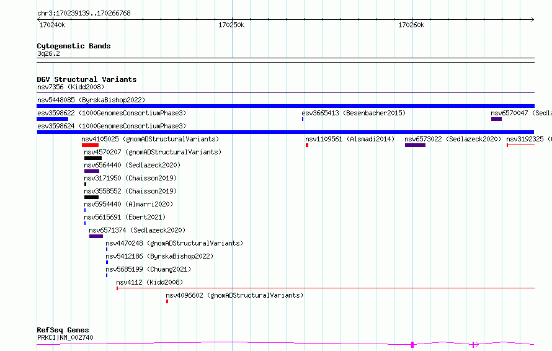Open nsv4570207 (gnomADStructuralVariants) label
Screen dimensions: 552x351
(x=153, y=152)
